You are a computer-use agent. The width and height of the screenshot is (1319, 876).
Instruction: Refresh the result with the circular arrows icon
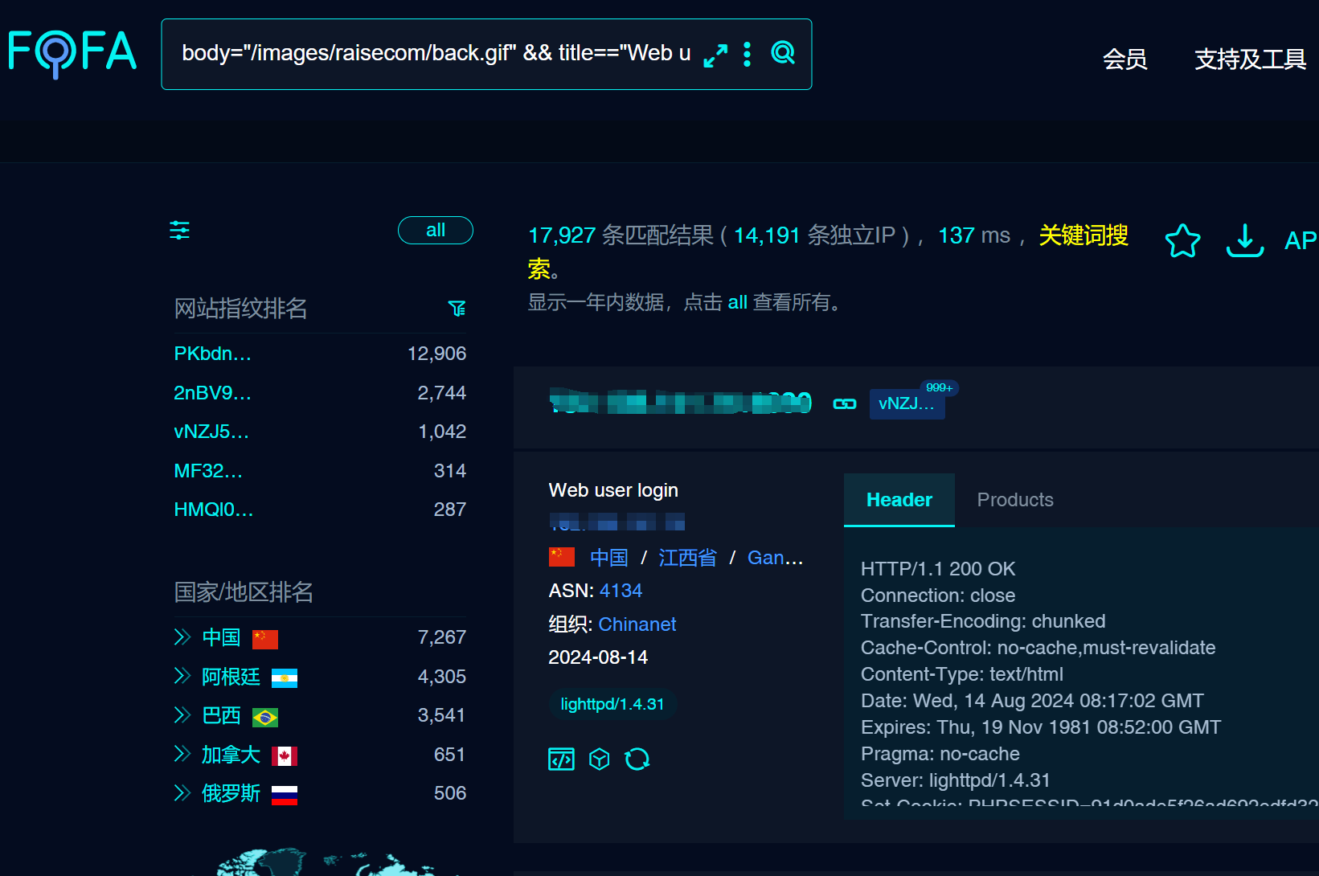point(637,759)
